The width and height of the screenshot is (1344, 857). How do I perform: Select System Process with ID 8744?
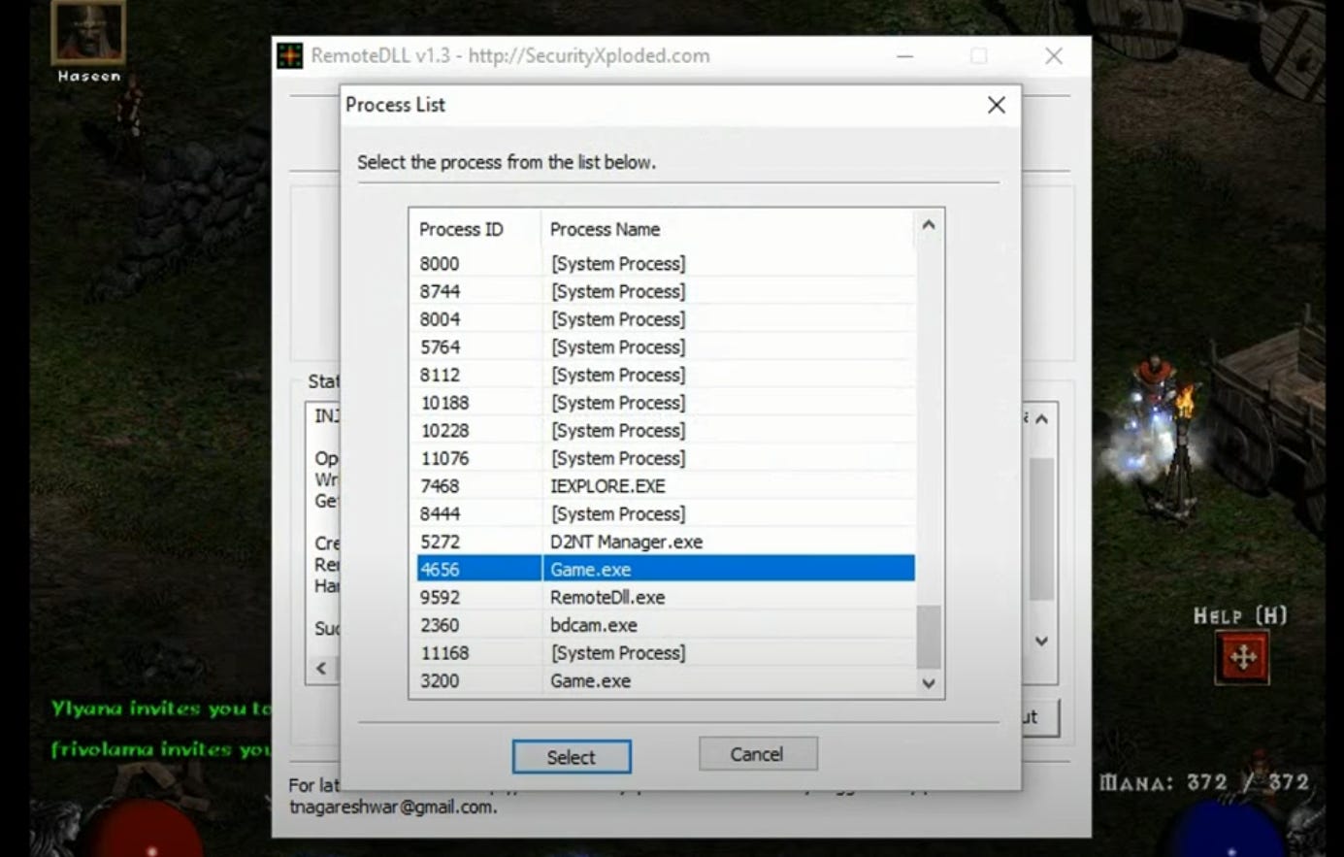click(x=666, y=291)
